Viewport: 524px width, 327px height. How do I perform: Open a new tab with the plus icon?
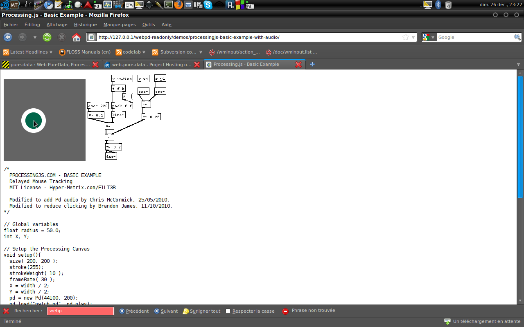click(x=312, y=64)
